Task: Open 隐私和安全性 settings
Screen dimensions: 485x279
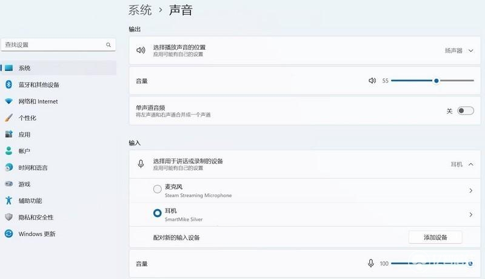Action: [58, 217]
